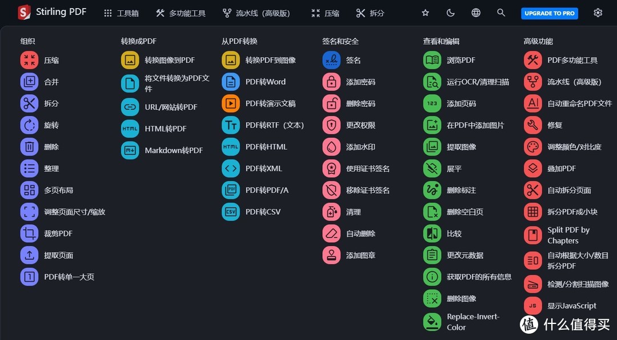This screenshot has height=340, width=617.
Task: Open the repair (修复) wrench icon
Action: 532,125
